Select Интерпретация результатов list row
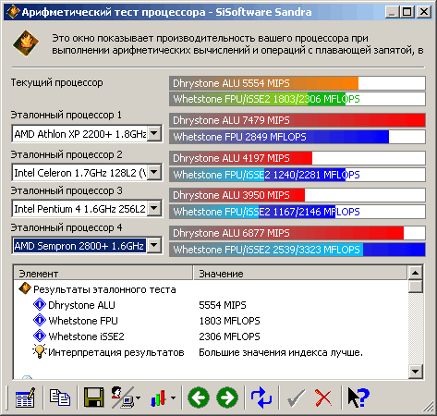 pos(211,352)
